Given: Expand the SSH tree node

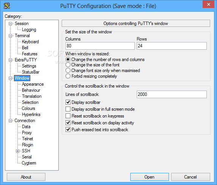Looking at the screenshot, I should point(17,151).
